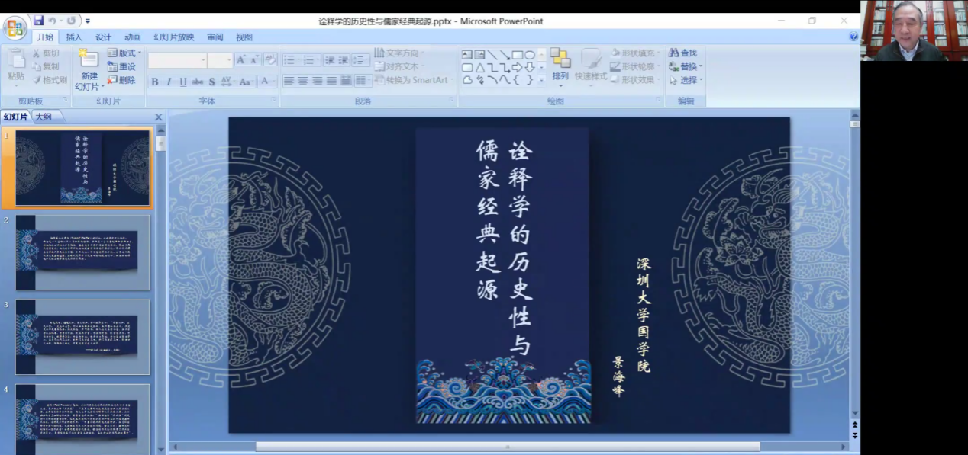Click the Delete (删除) slide button
This screenshot has width=968, height=455.
[122, 80]
